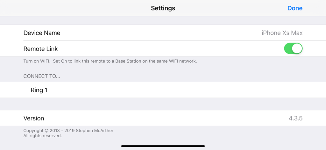Click the Device Name label

point(42,33)
